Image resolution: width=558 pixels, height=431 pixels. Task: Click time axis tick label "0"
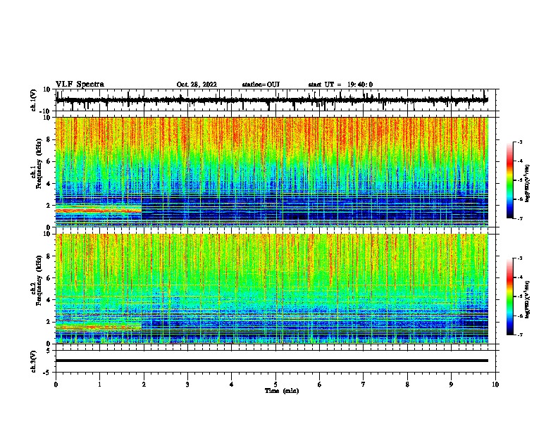56,385
